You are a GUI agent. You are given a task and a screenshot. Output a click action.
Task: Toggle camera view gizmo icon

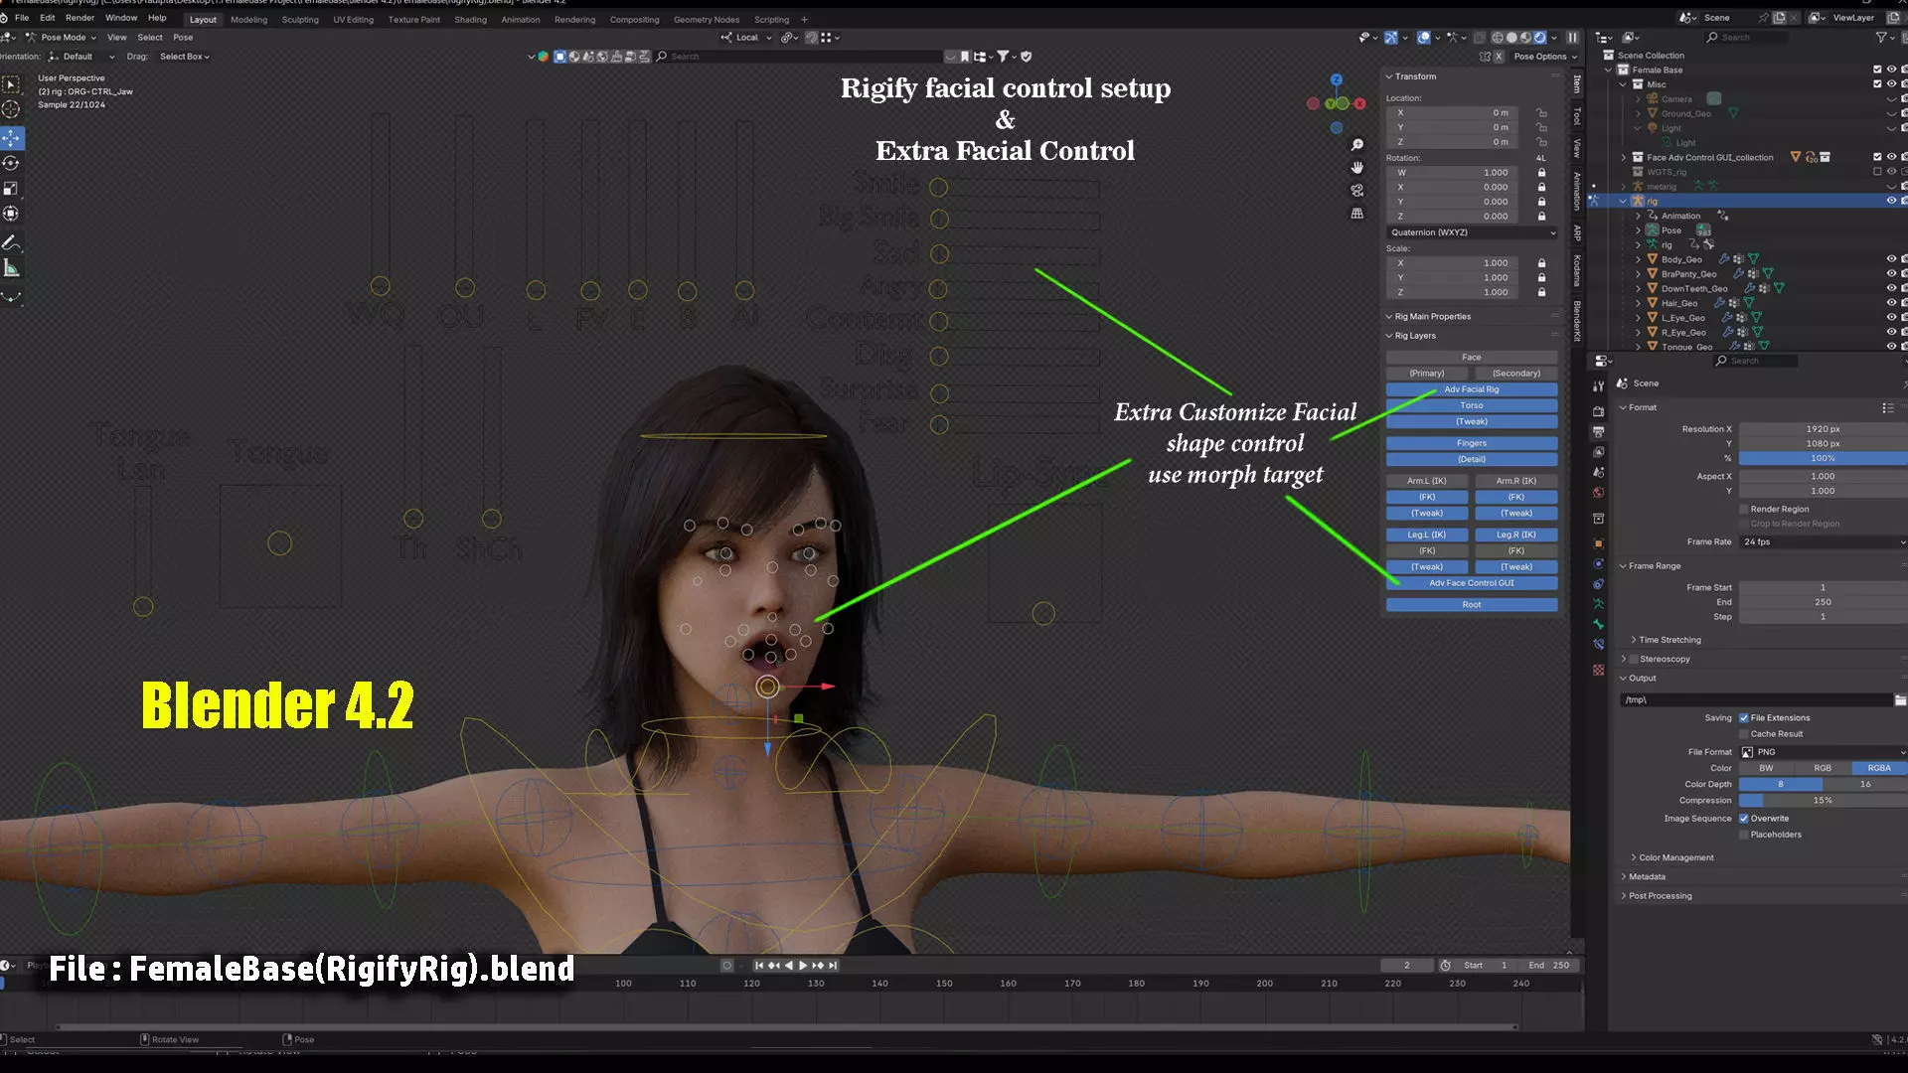tap(1357, 191)
